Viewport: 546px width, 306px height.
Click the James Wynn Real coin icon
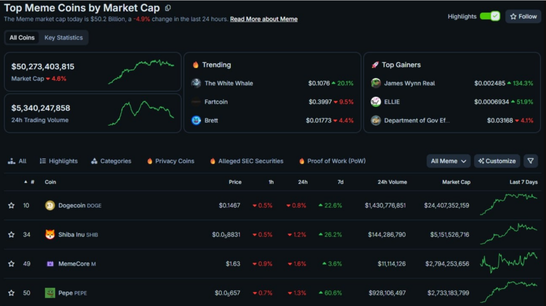[376, 83]
